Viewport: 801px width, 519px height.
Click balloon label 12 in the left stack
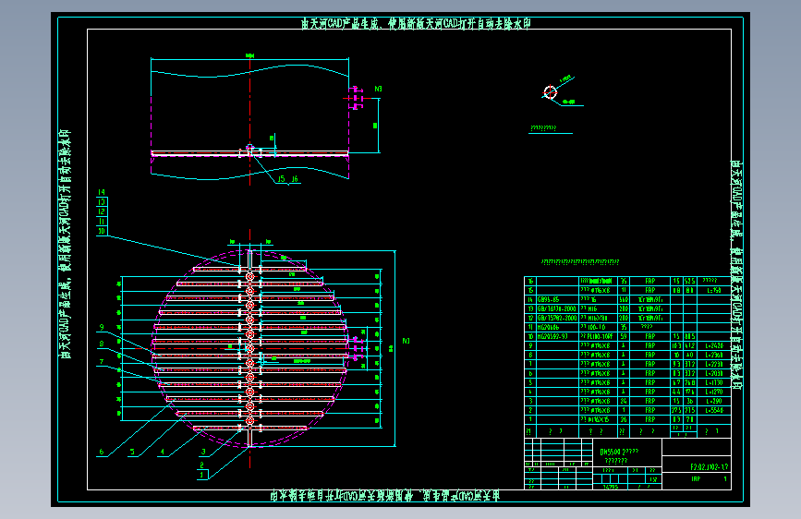pos(102,211)
